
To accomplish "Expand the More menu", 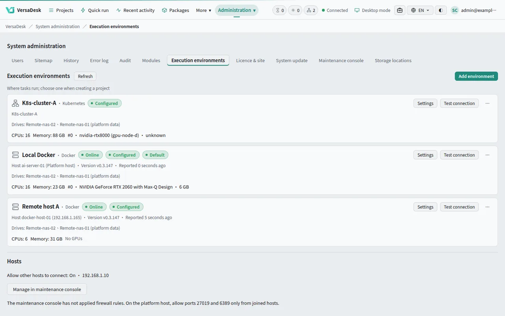I will [204, 10].
